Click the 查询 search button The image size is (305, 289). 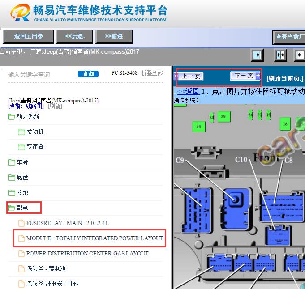tap(88, 74)
